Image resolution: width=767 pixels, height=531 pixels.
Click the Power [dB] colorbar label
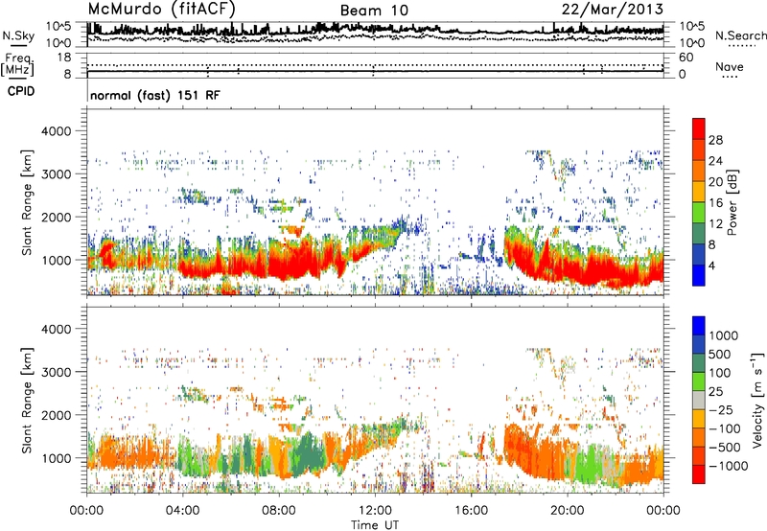(x=732, y=202)
